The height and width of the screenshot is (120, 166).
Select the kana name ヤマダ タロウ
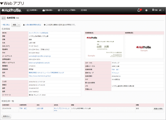[33, 46]
